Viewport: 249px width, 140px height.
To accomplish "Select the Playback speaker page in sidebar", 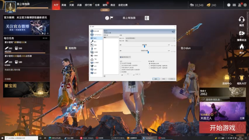I will coord(96,38).
